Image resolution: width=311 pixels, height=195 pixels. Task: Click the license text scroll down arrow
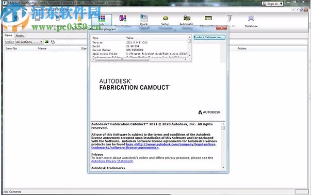point(223,168)
